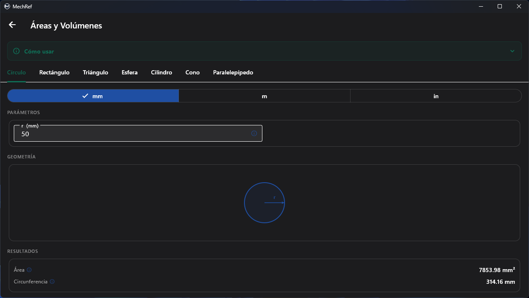Screen dimensions: 529x298
Task: Click the info icon next to Área
Action: click(29, 270)
